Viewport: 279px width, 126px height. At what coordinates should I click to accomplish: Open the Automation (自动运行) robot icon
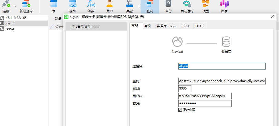coord(187,3)
